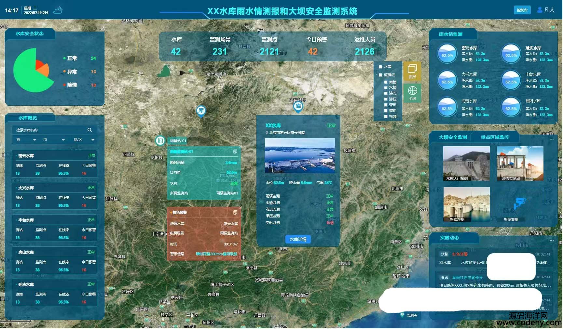This screenshot has height=329, width=563.
Task: Select the 水库安全状态 panel tab
Action: pos(30,33)
